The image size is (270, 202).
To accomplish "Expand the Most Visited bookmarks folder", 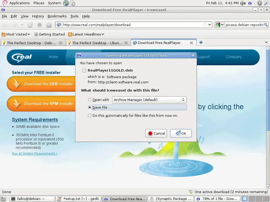I will 16,34.
